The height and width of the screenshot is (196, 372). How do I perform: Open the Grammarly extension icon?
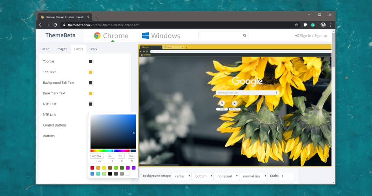313,25
